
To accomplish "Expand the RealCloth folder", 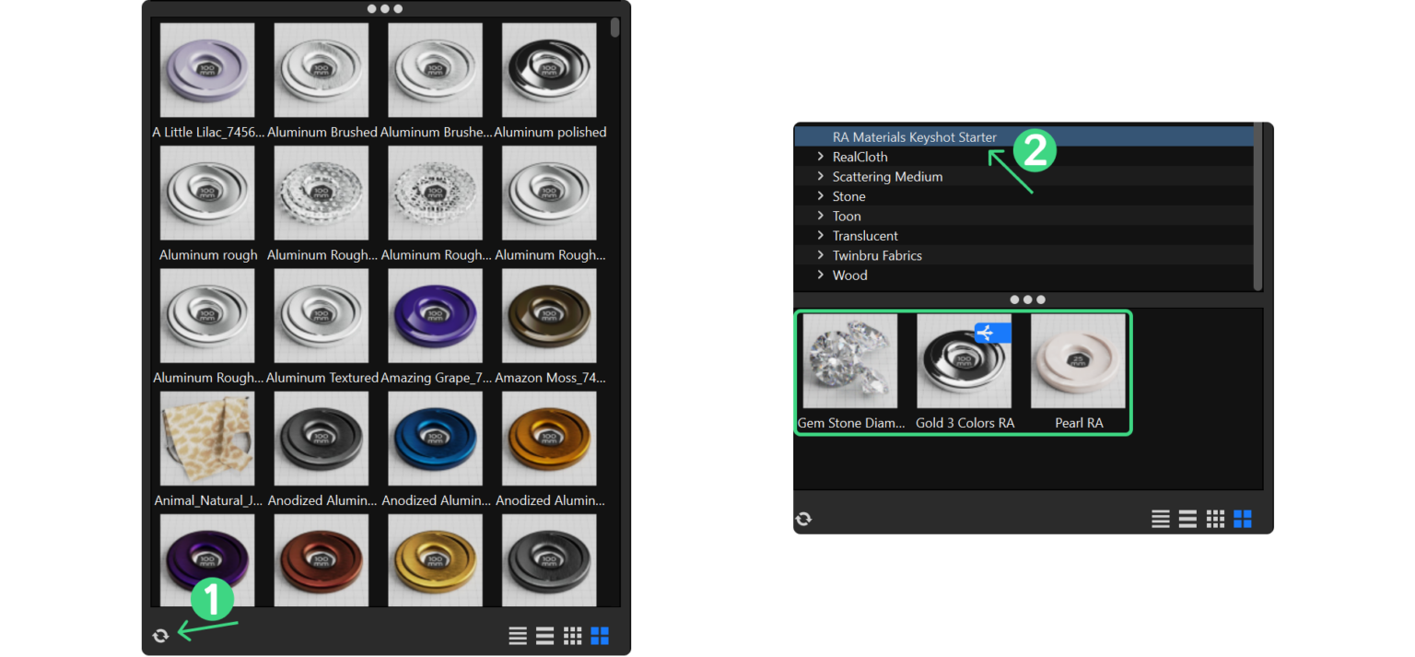I will pos(820,157).
